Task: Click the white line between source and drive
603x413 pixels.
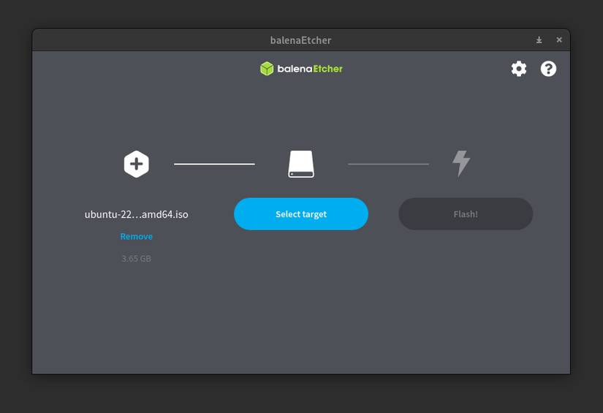Action: [x=214, y=164]
